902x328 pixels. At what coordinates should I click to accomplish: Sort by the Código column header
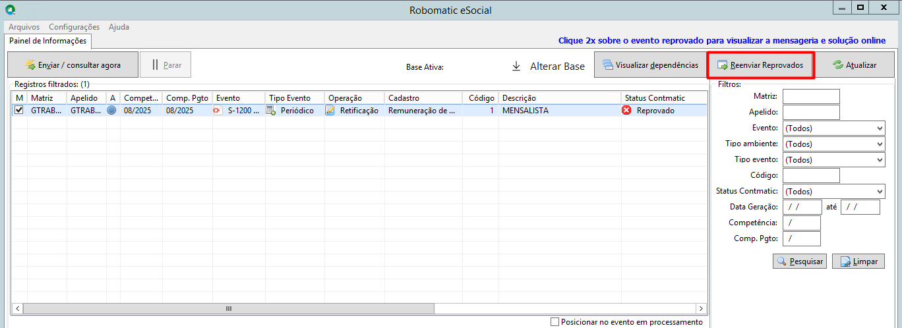pyautogui.click(x=480, y=98)
